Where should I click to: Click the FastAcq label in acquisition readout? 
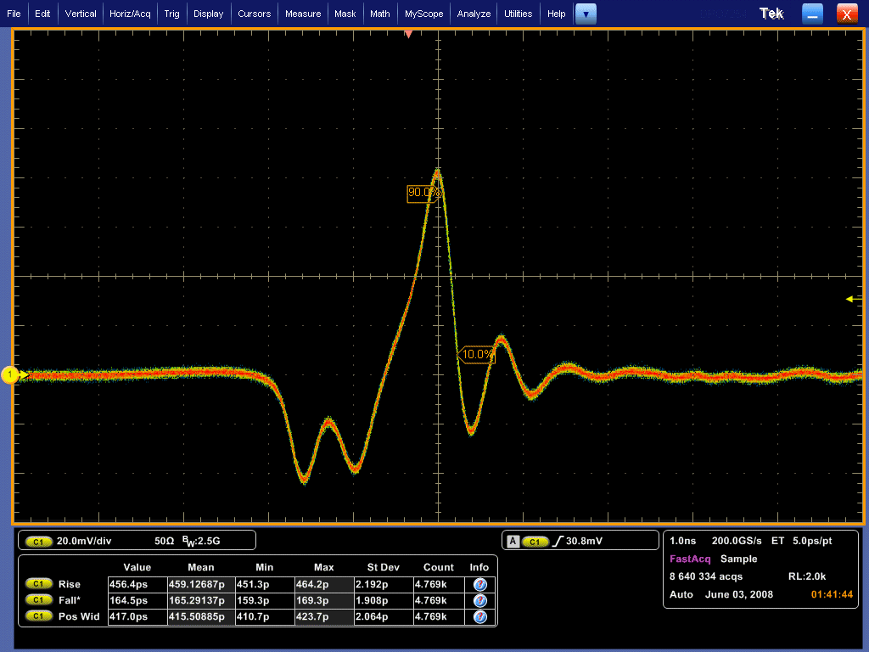[x=691, y=559]
